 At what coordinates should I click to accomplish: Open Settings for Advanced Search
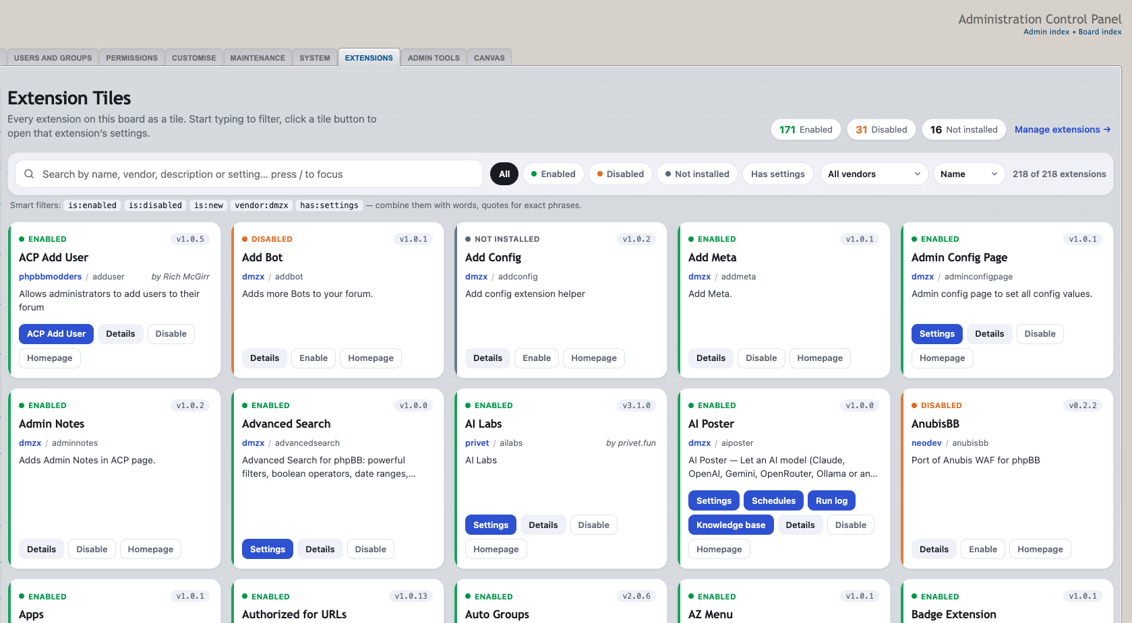click(x=268, y=550)
